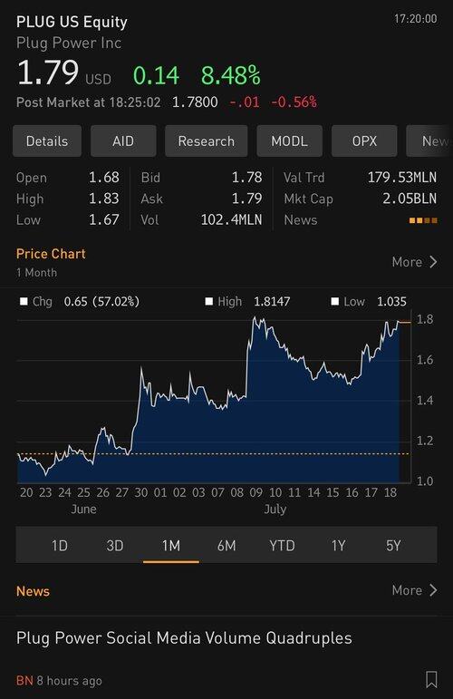The image size is (453, 699).
Task: Tap the High value 1.83
Action: pyautogui.click(x=104, y=199)
